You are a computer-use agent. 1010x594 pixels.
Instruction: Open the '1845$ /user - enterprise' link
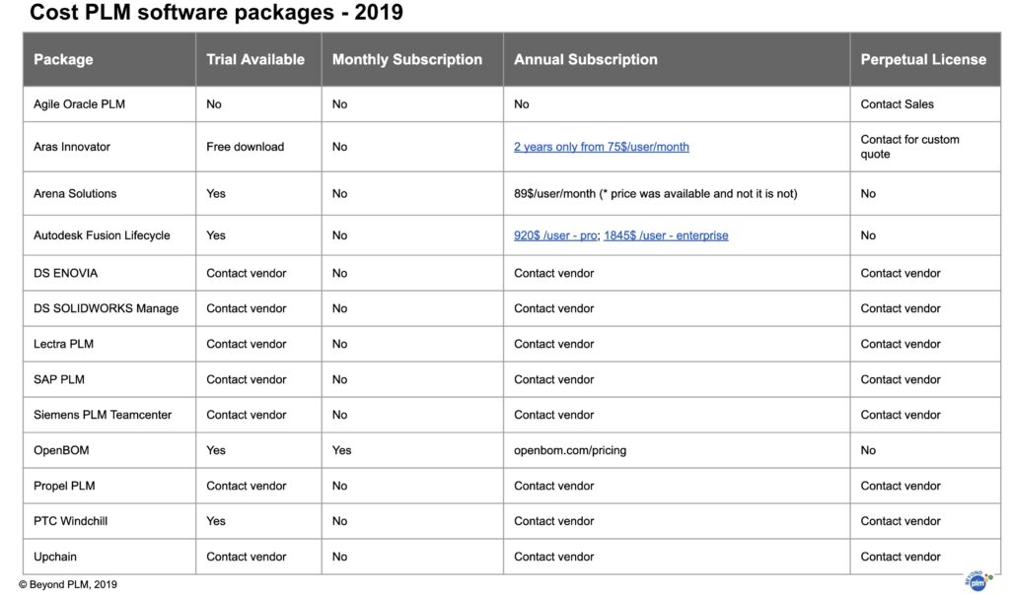pos(666,235)
